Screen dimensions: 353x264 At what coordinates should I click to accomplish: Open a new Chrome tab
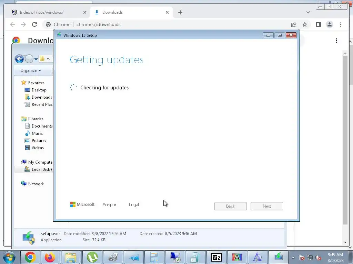[180, 12]
